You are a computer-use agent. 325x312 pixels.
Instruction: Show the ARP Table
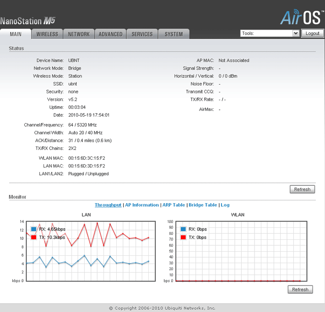(173, 205)
